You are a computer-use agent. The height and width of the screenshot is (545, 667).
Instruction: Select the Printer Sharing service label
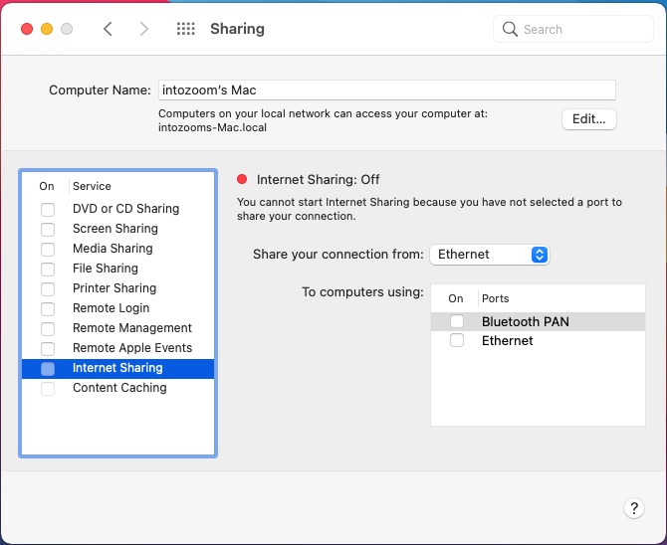tap(114, 288)
